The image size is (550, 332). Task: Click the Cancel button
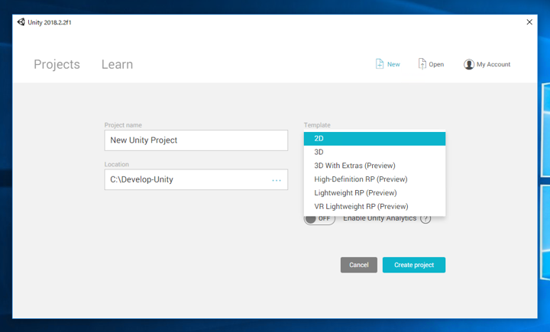pos(359,265)
